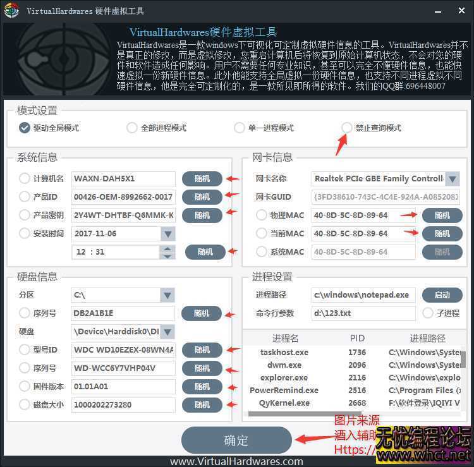The height and width of the screenshot is (467, 474).
Task: Click 随机 button next to 计算机名
Action: 202,179
